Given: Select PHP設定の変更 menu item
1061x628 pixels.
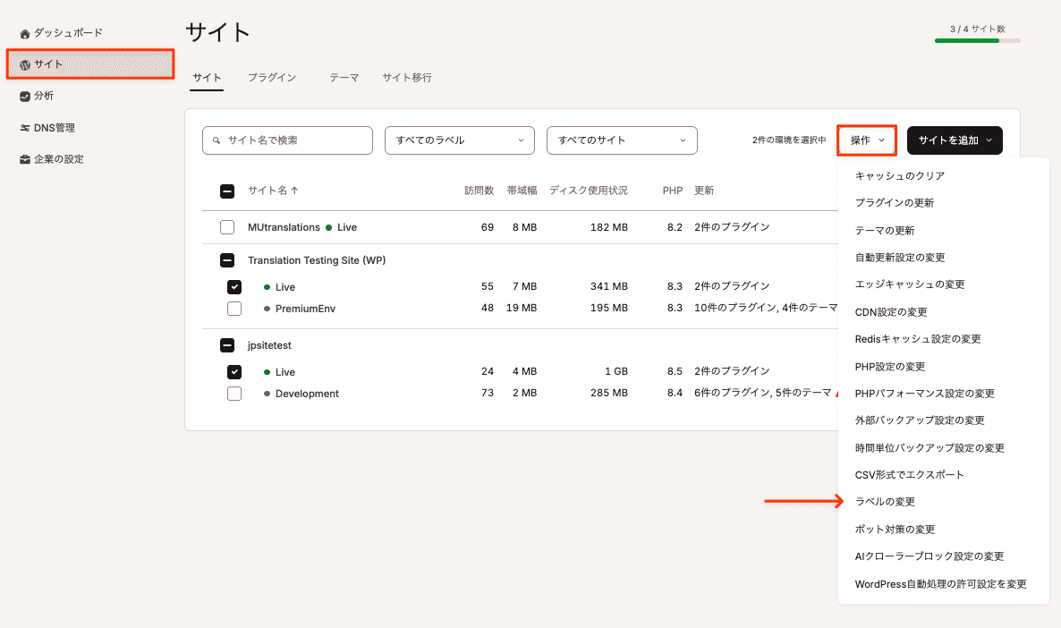Looking at the screenshot, I should (890, 367).
